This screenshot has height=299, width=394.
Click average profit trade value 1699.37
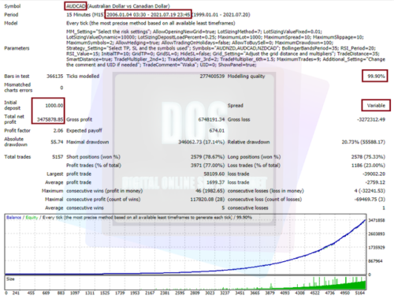[215, 182]
